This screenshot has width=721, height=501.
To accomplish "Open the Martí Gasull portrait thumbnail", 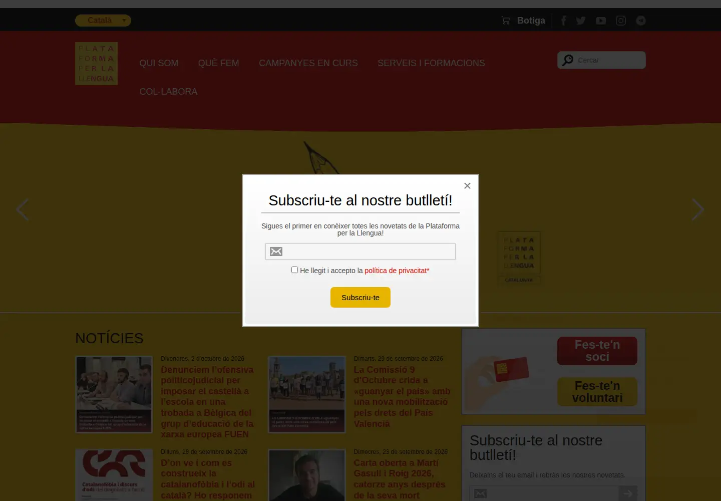I will tap(307, 475).
